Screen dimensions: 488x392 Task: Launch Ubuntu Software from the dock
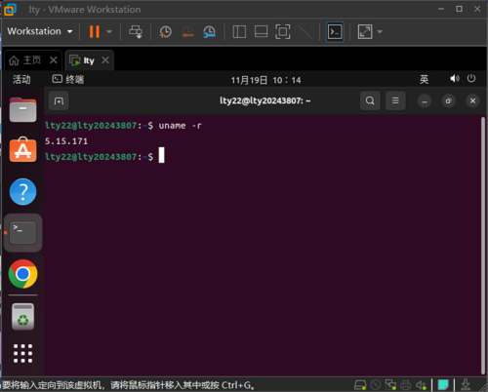tap(22, 150)
